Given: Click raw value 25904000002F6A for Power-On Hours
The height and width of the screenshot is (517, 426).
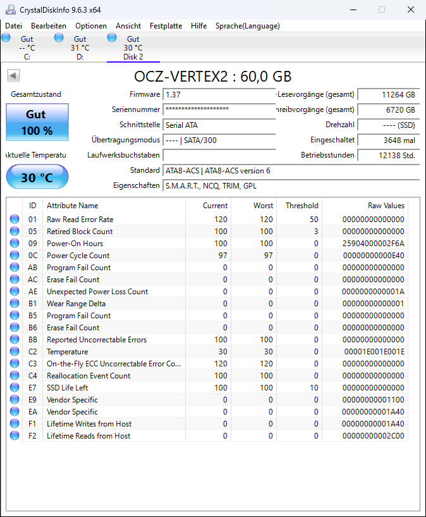Looking at the screenshot, I should (374, 244).
